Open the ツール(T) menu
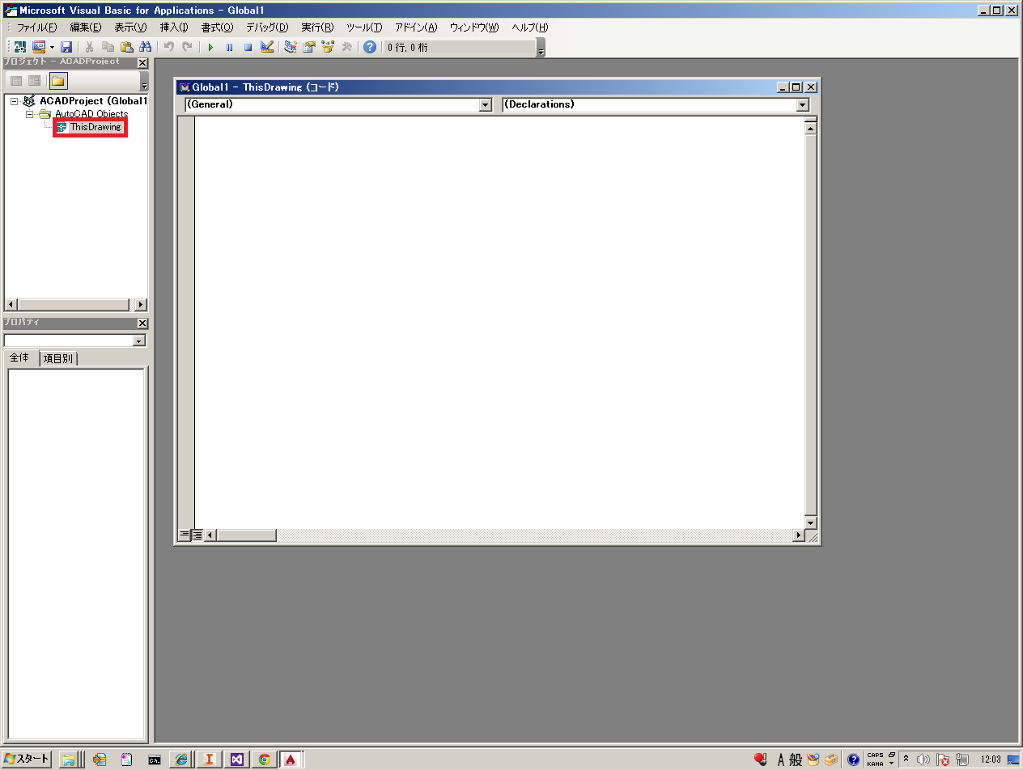Image resolution: width=1023 pixels, height=770 pixels. click(364, 27)
